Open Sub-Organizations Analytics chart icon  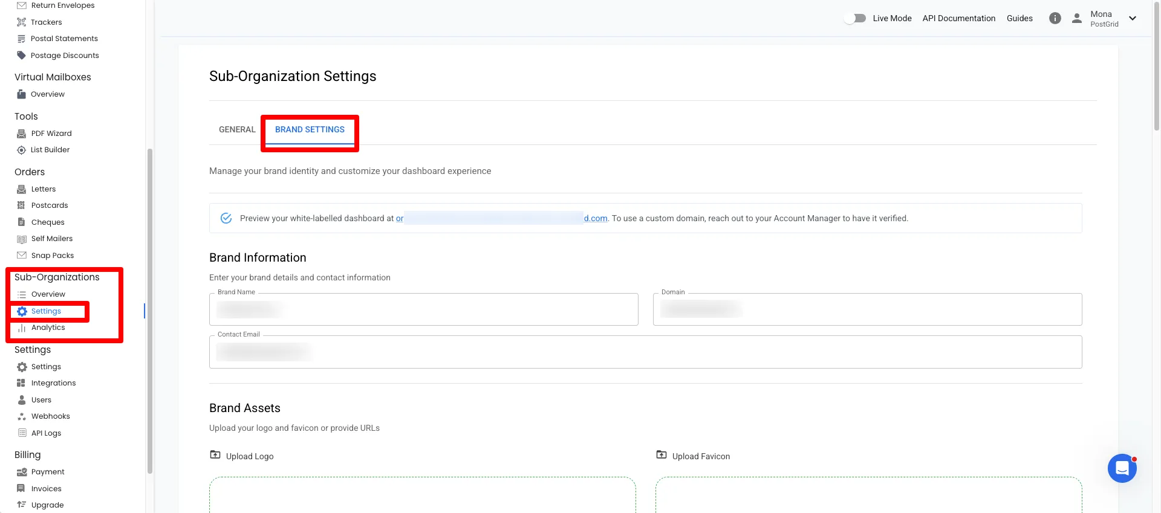coord(22,327)
